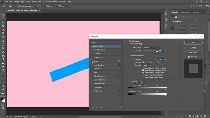Viewport: 210px width, 118px height.
Task: Toggle the Preview checkbox
Action: click(x=189, y=57)
